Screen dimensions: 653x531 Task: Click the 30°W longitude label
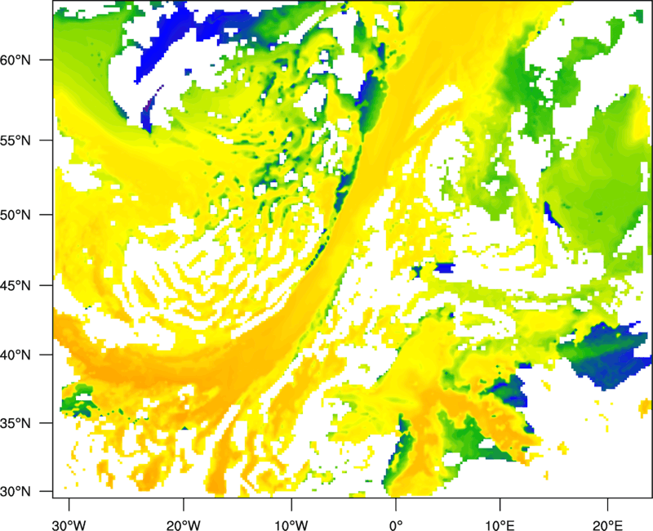coord(69,525)
